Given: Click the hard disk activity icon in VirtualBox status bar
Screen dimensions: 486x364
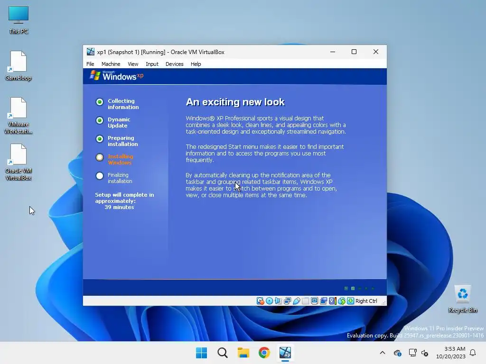Looking at the screenshot, I should [x=261, y=301].
